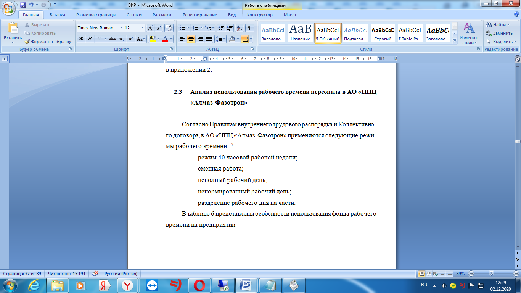Viewport: 521px width, 293px height.
Task: Justify paragraph text
Action: 209,39
